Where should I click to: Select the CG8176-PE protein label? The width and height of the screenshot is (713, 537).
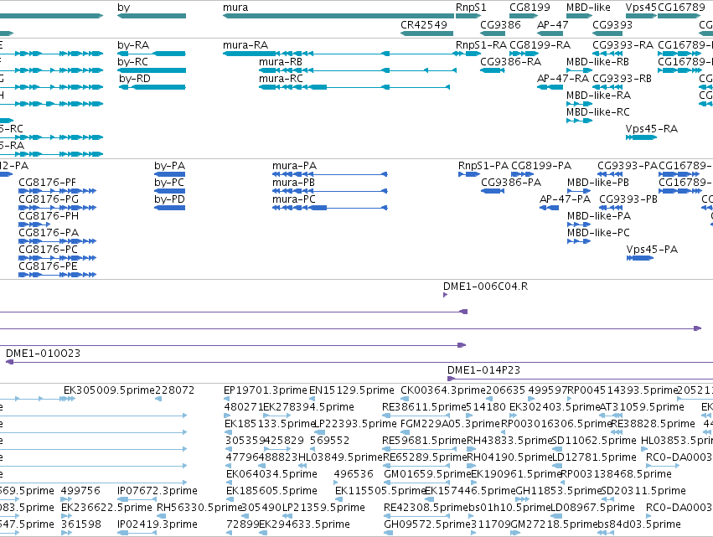48,266
